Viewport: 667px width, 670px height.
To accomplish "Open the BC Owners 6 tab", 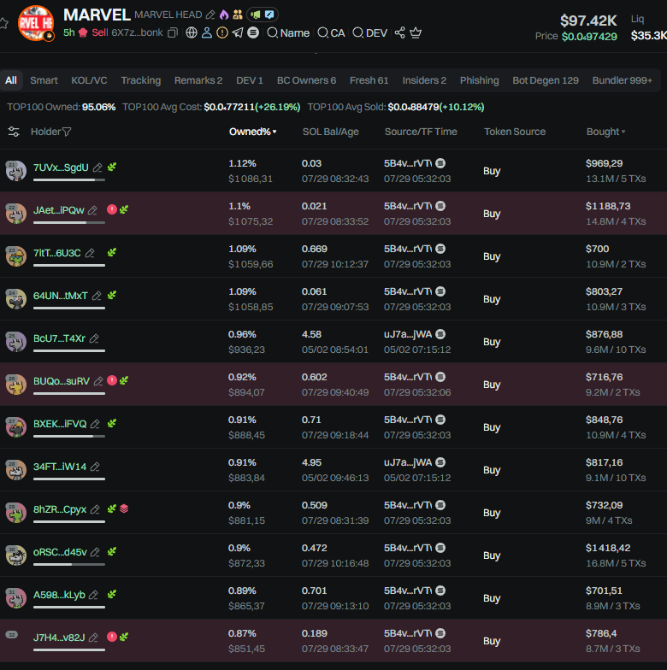I will point(306,80).
